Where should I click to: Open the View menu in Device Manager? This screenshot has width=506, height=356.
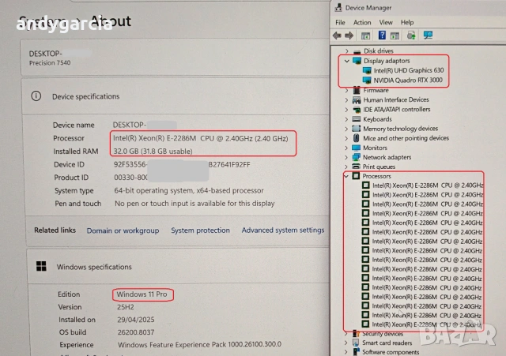coord(386,22)
